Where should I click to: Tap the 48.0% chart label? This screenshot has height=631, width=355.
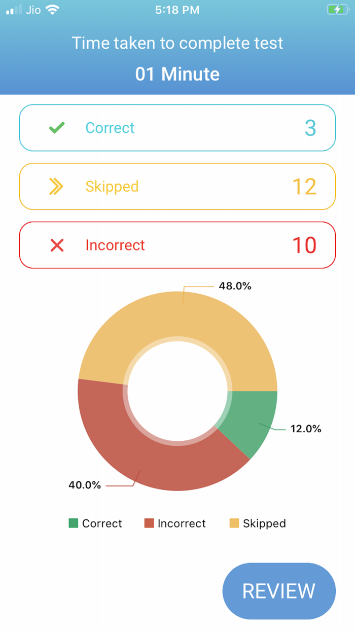[235, 286]
